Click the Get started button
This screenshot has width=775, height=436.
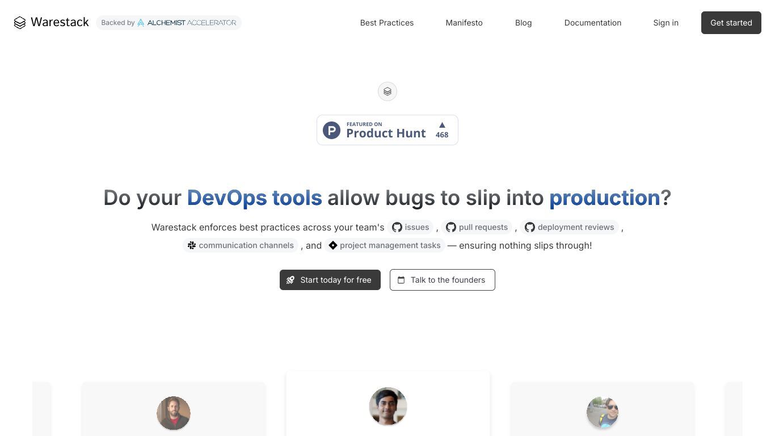(731, 23)
